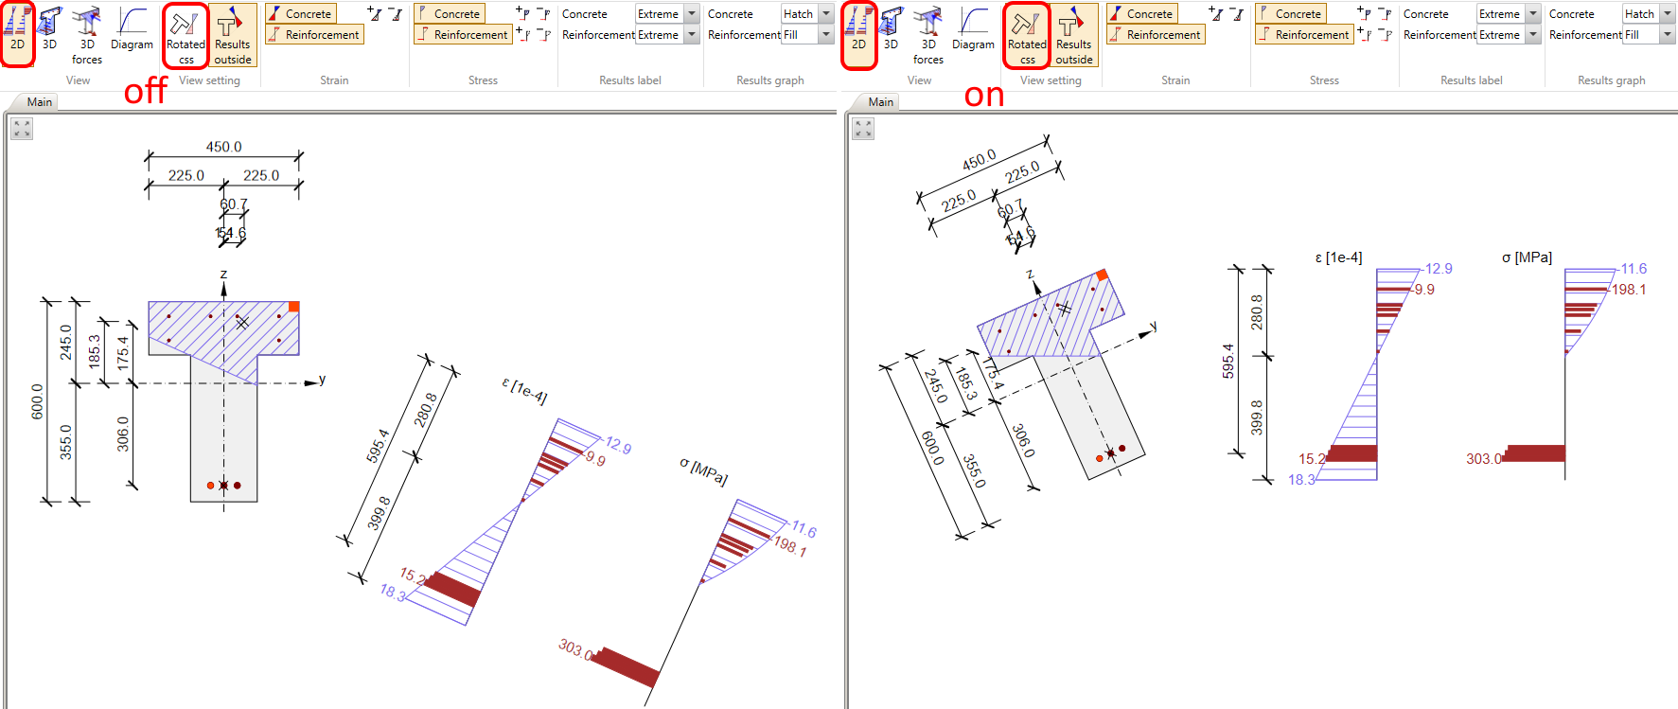Switch to 2D view in left window
This screenshot has height=709, width=1678.
[x=17, y=33]
